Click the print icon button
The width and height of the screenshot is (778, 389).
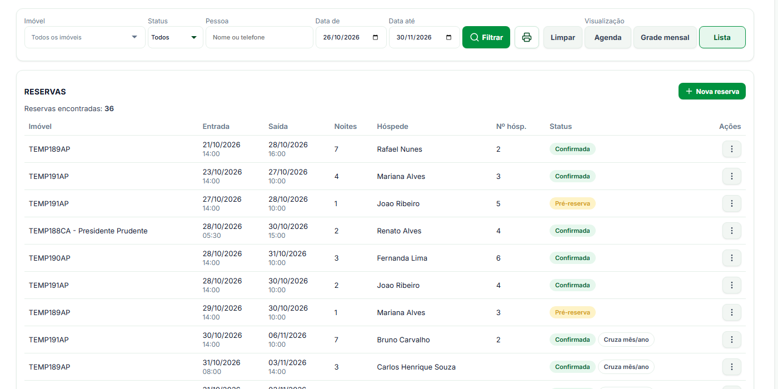point(527,37)
